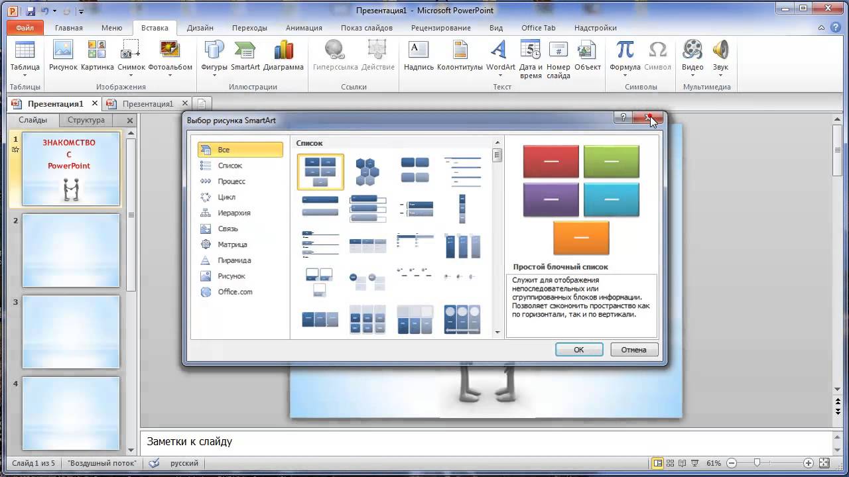This screenshot has width=849, height=477.
Task: Insert an Объект via ribbon icon
Action: tap(587, 50)
